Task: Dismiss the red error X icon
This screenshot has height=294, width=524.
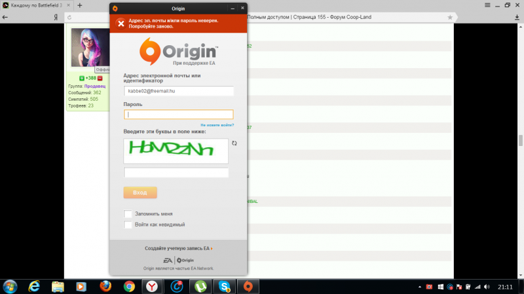Action: tap(121, 24)
